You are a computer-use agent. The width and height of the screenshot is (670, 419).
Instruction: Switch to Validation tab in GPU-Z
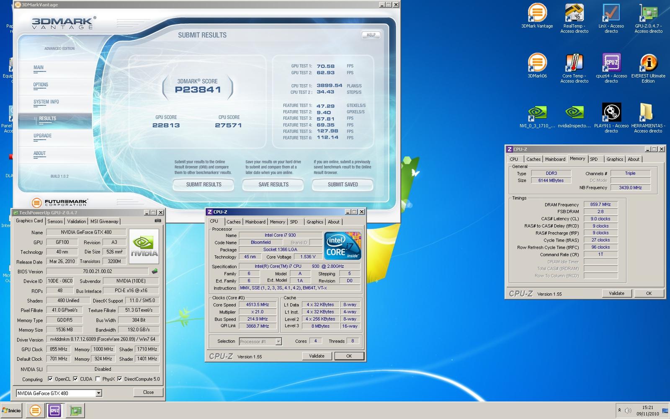[76, 221]
